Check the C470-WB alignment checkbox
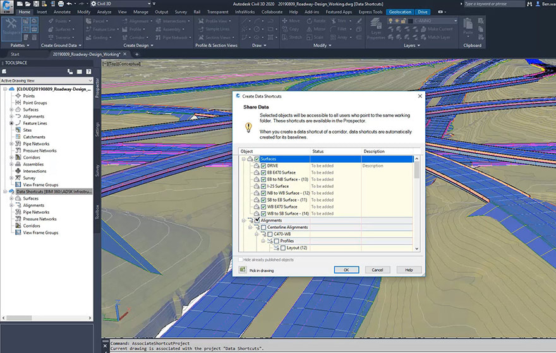 [x=270, y=234]
